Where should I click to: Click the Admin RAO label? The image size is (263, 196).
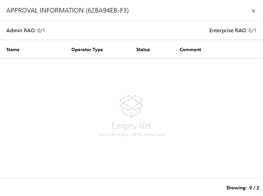point(21,31)
